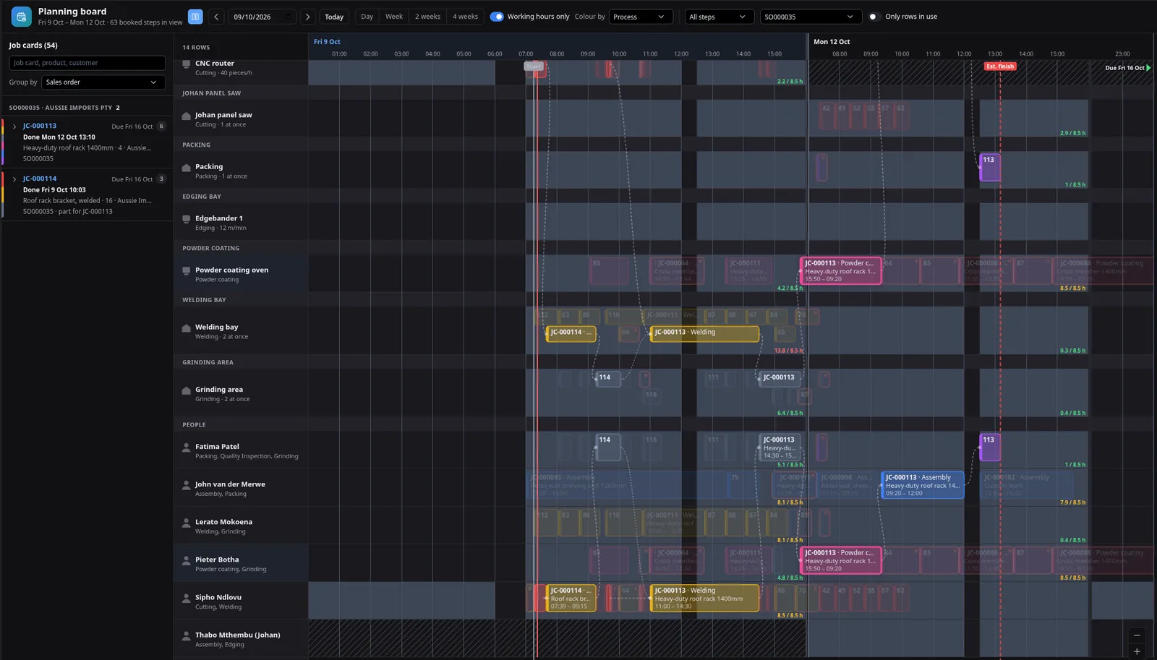The height and width of the screenshot is (660, 1157).
Task: Focus the job card search field
Action: click(x=87, y=63)
